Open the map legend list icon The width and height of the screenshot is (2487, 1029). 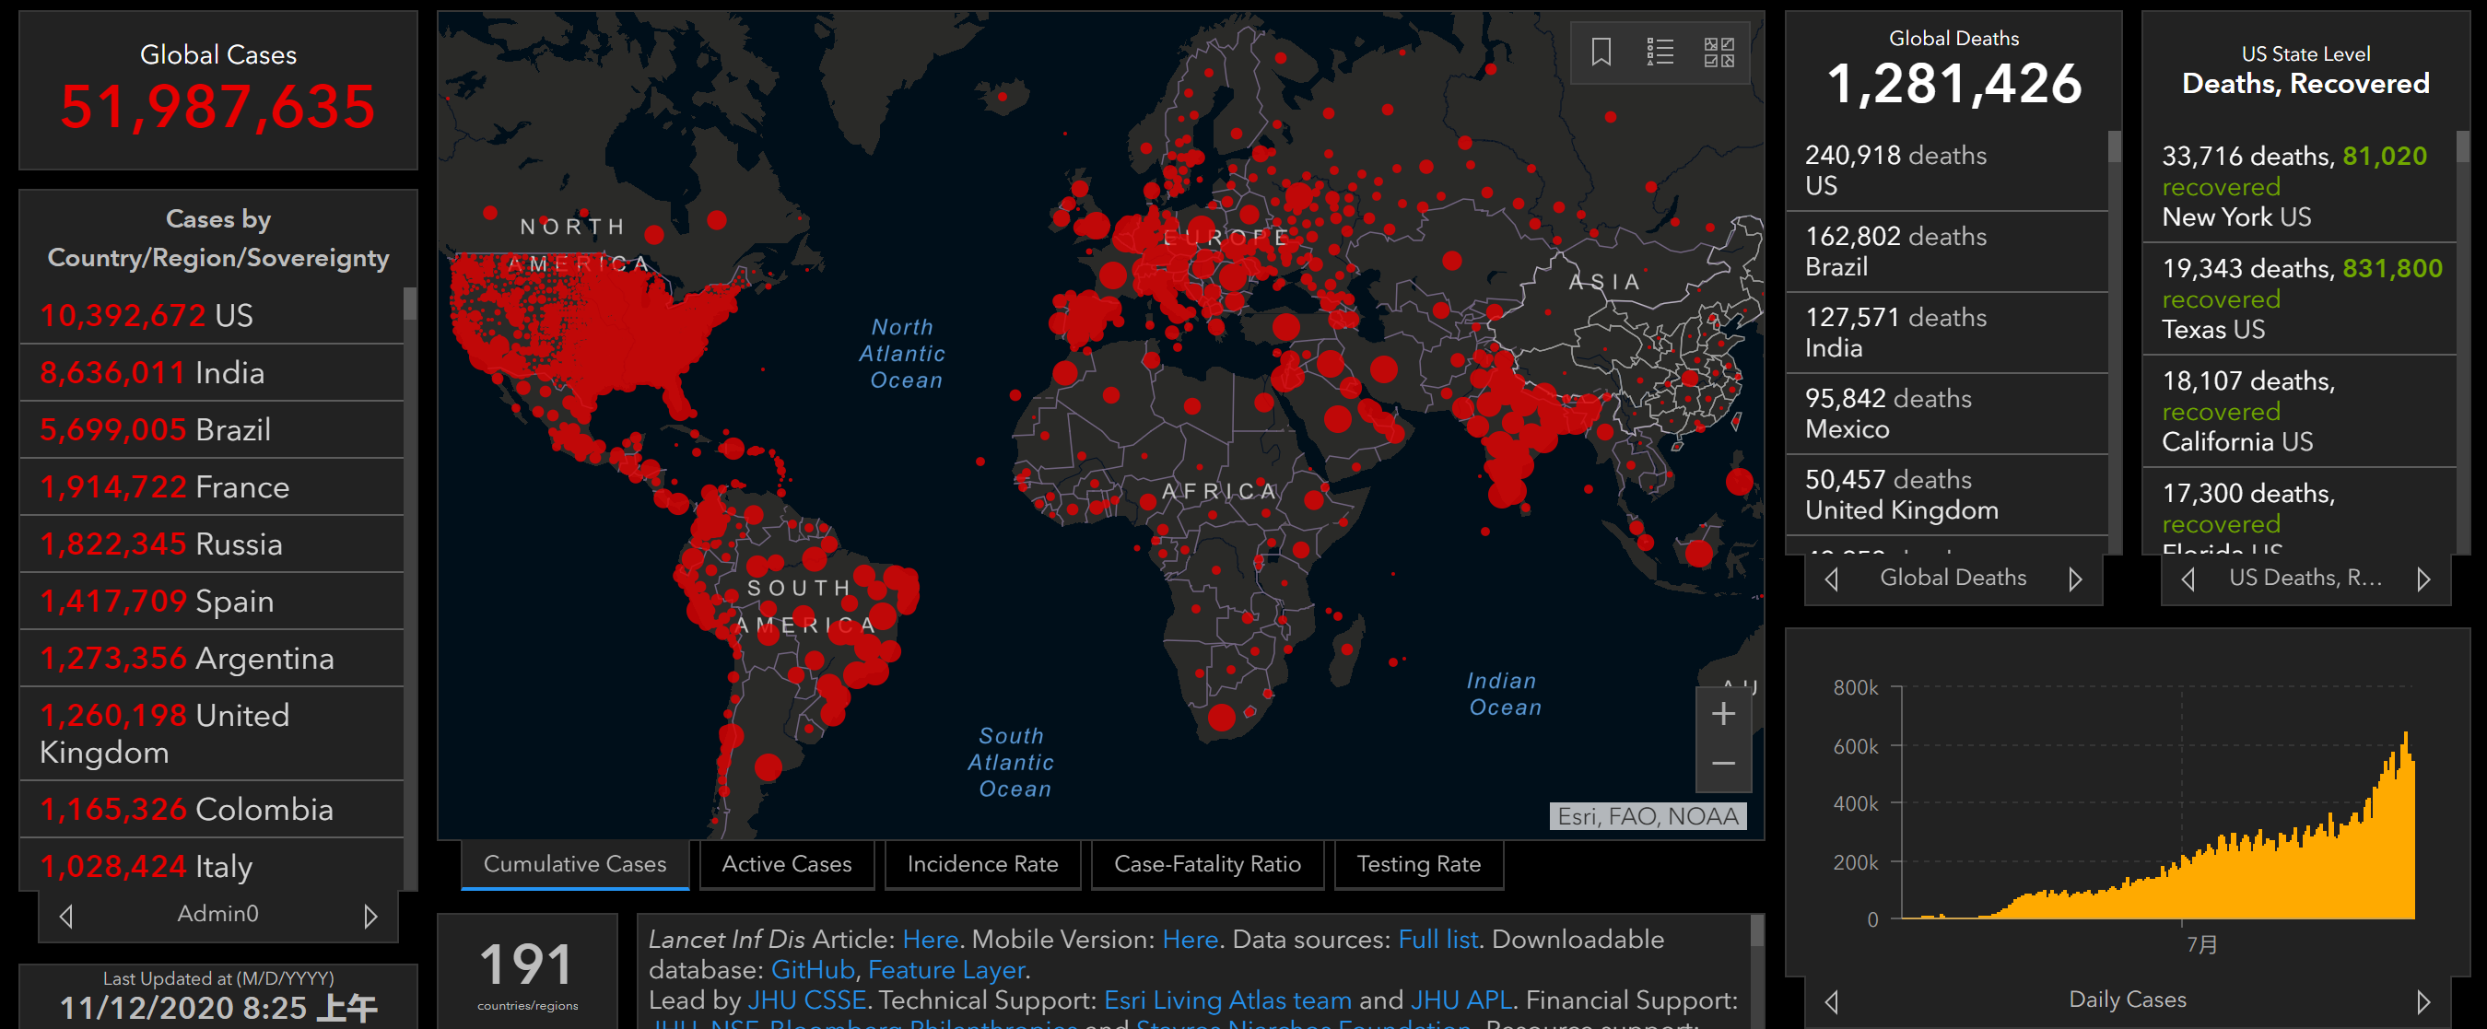point(1660,53)
